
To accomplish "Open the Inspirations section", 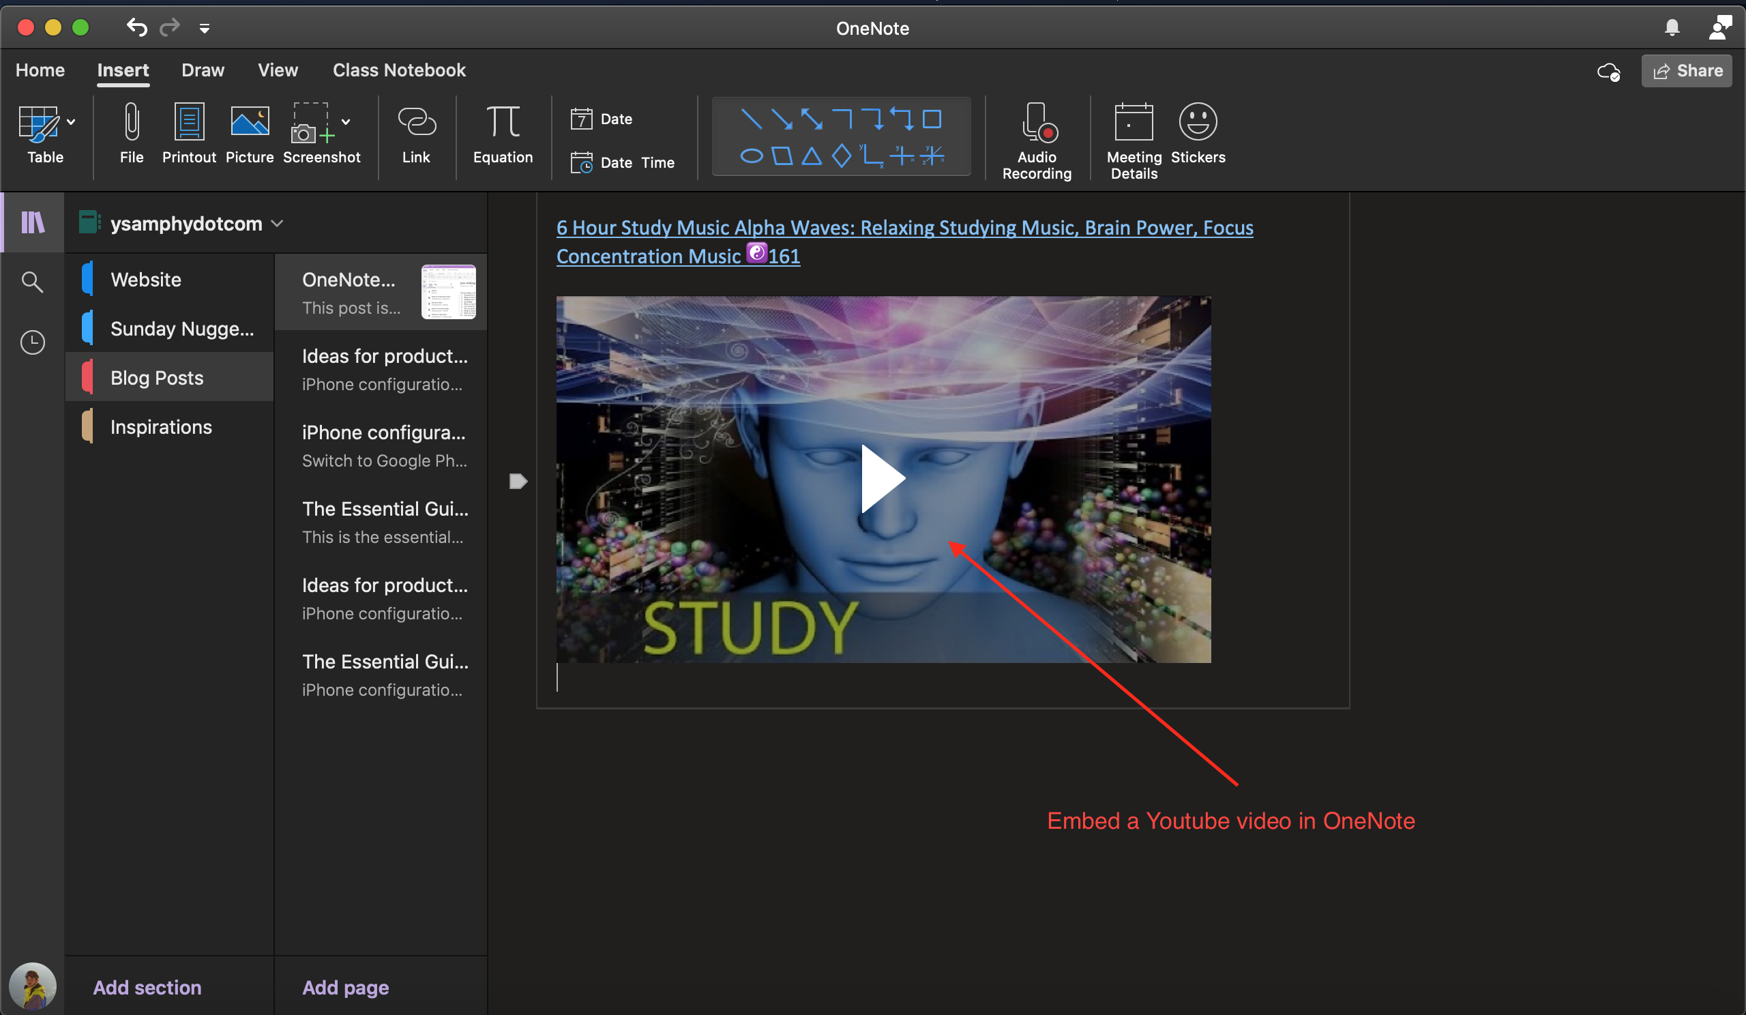I will click(x=170, y=427).
